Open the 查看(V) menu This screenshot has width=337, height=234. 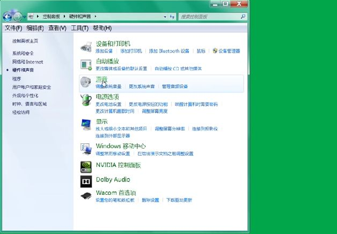click(57, 28)
